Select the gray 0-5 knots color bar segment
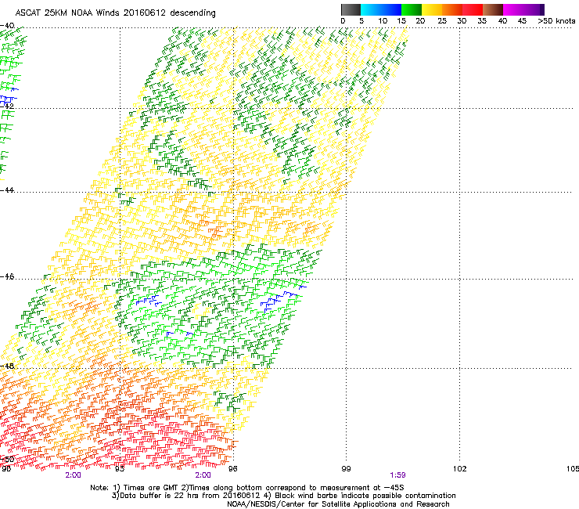579x509 pixels. 351,9
